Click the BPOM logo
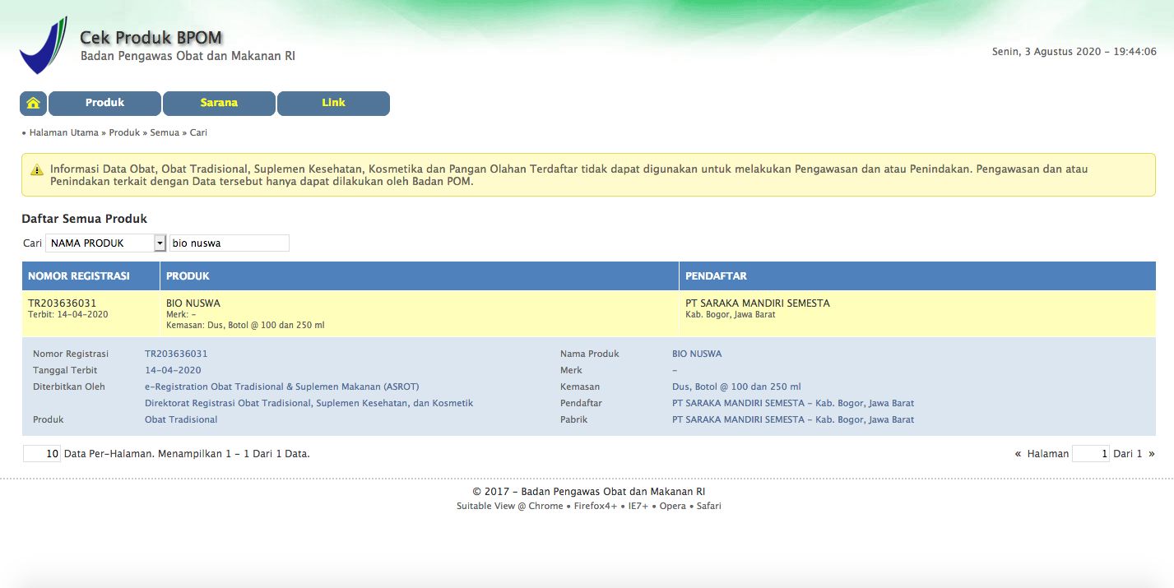The width and height of the screenshot is (1174, 588). pyautogui.click(x=44, y=45)
